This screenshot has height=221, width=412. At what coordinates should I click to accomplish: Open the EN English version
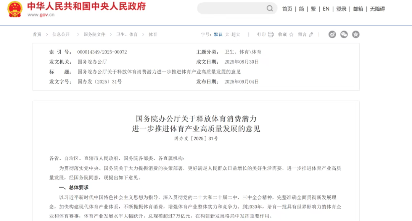[x=326, y=9]
